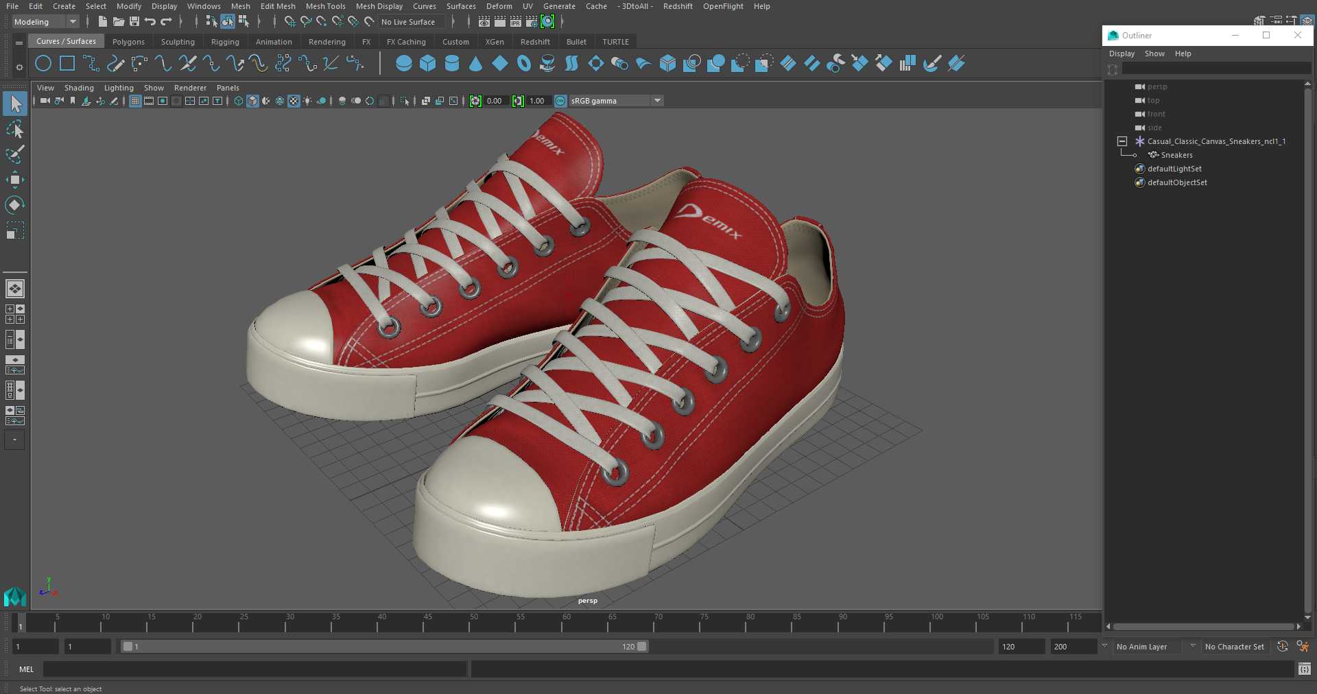Click the New Scene icon
This screenshot has height=694, width=1317.
point(102,22)
